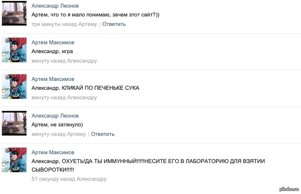Open Александр Леонов profile above "зачем этот сайт"

(55, 6)
